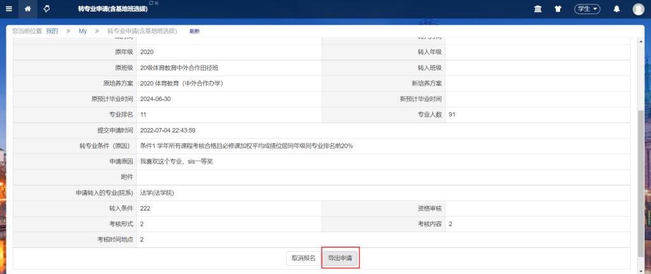Go to the home page icon
Viewport: 651px width, 274px height.
[27, 9]
